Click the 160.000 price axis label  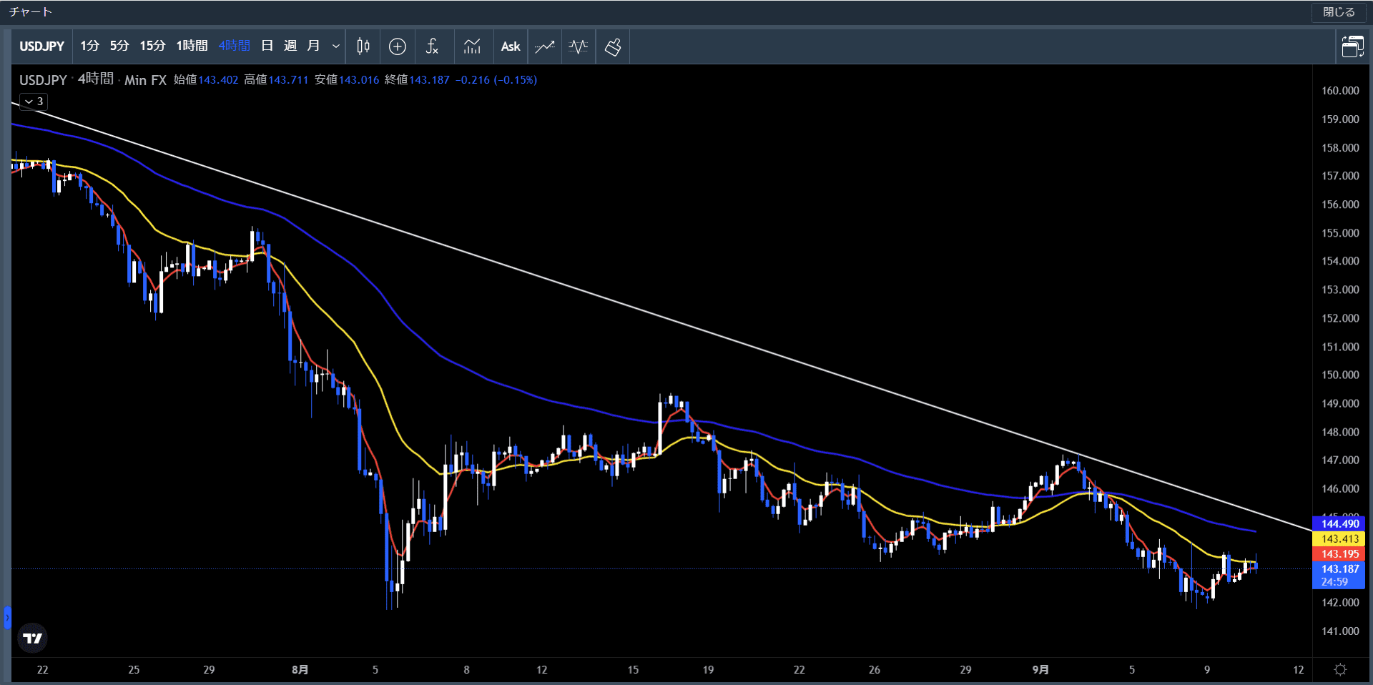click(1340, 91)
